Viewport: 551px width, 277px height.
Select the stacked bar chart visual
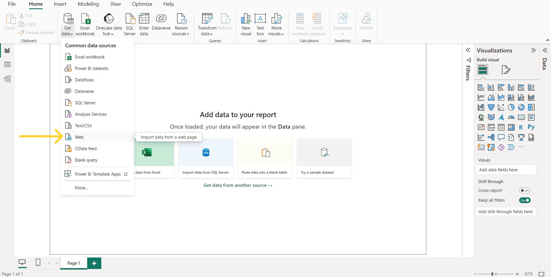pyautogui.click(x=481, y=87)
